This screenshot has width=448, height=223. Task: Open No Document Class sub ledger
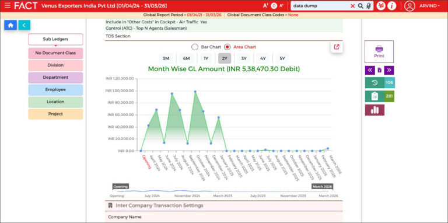(55, 53)
